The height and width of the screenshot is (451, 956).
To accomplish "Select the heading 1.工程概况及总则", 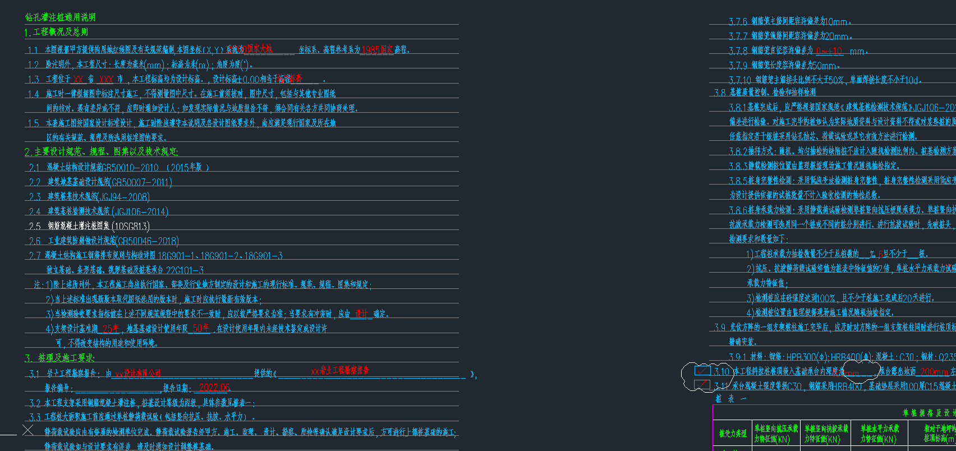I will pyautogui.click(x=56, y=32).
